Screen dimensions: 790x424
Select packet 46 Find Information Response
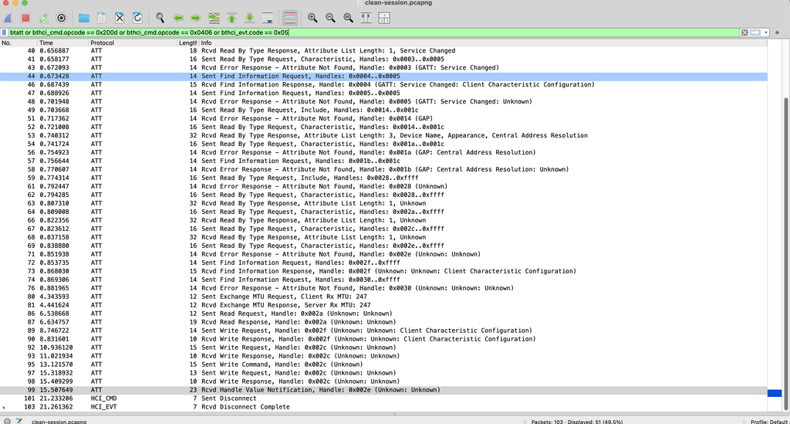(x=383, y=85)
